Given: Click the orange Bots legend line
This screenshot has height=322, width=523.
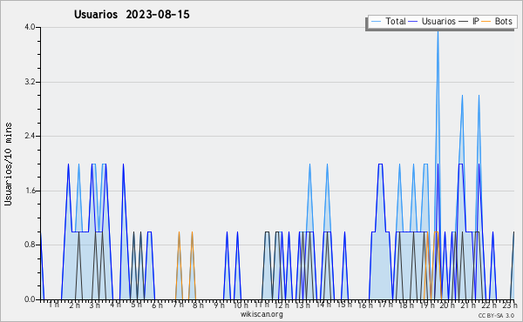Looking at the screenshot, I should tap(486, 22).
